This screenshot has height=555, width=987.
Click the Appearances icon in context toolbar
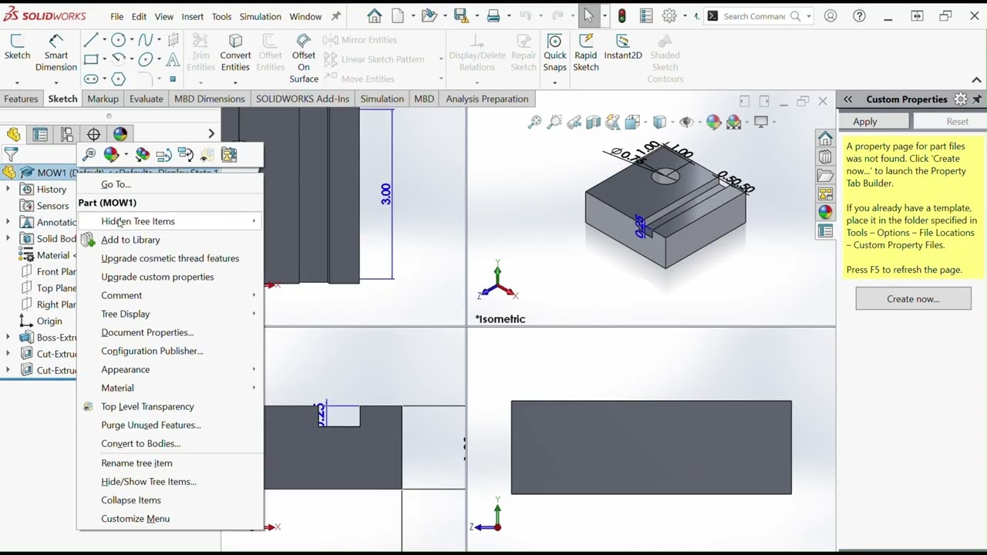112,155
